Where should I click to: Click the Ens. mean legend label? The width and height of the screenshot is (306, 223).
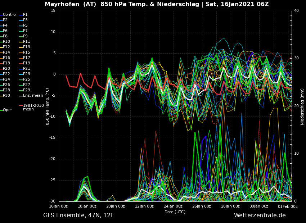(x=33, y=96)
